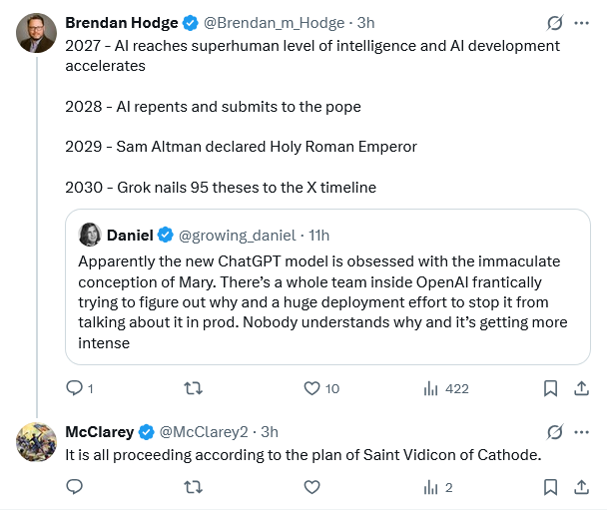The image size is (608, 511).
Task: Bookmark McClarey's comment
Action: (x=550, y=487)
